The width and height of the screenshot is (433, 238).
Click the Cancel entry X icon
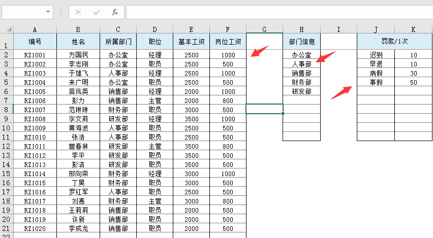click(78, 12)
